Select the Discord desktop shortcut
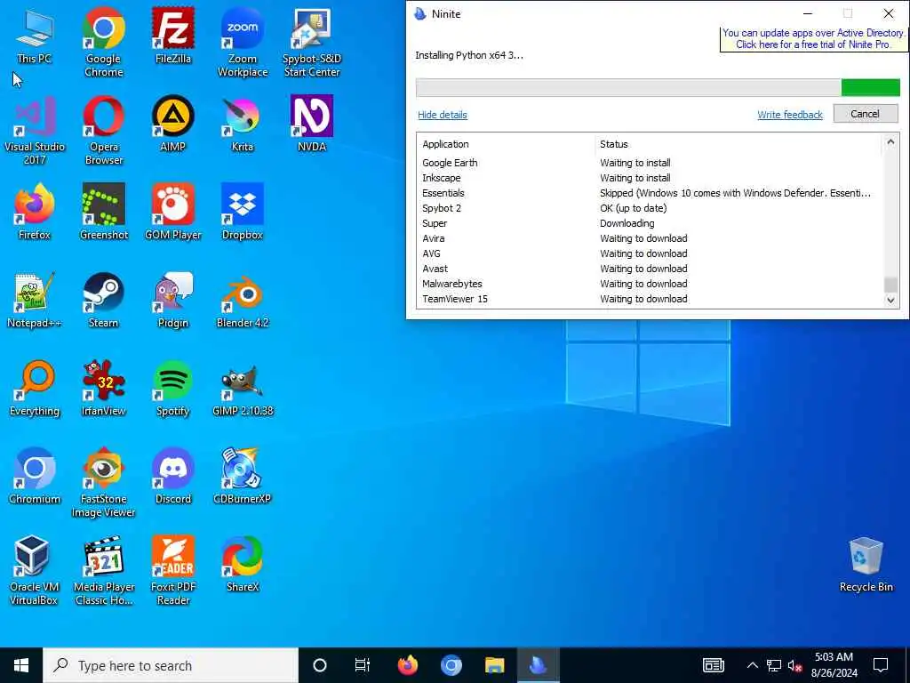This screenshot has height=683, width=910. coord(173,478)
